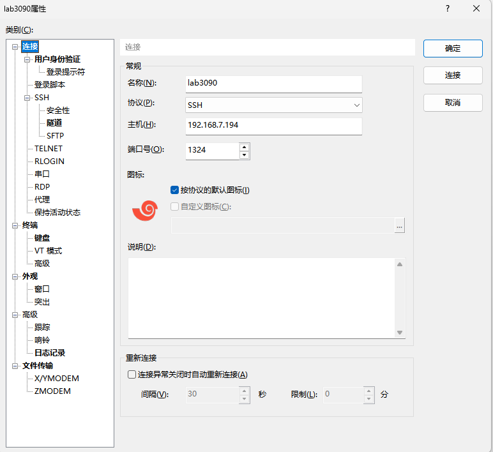Click the 取消 cancel button
The image size is (493, 452).
click(453, 103)
